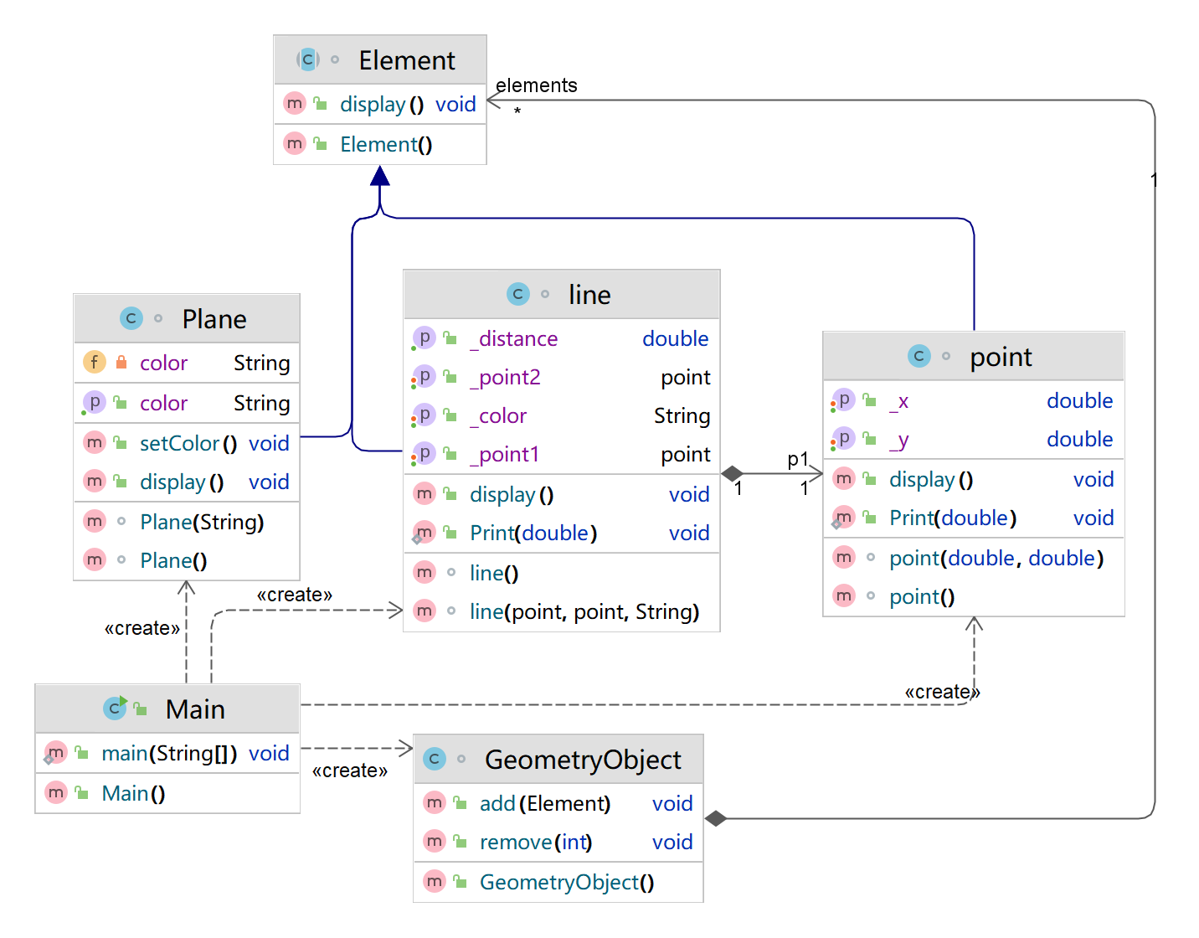Click the method icon beside GeometryObject()

(434, 882)
